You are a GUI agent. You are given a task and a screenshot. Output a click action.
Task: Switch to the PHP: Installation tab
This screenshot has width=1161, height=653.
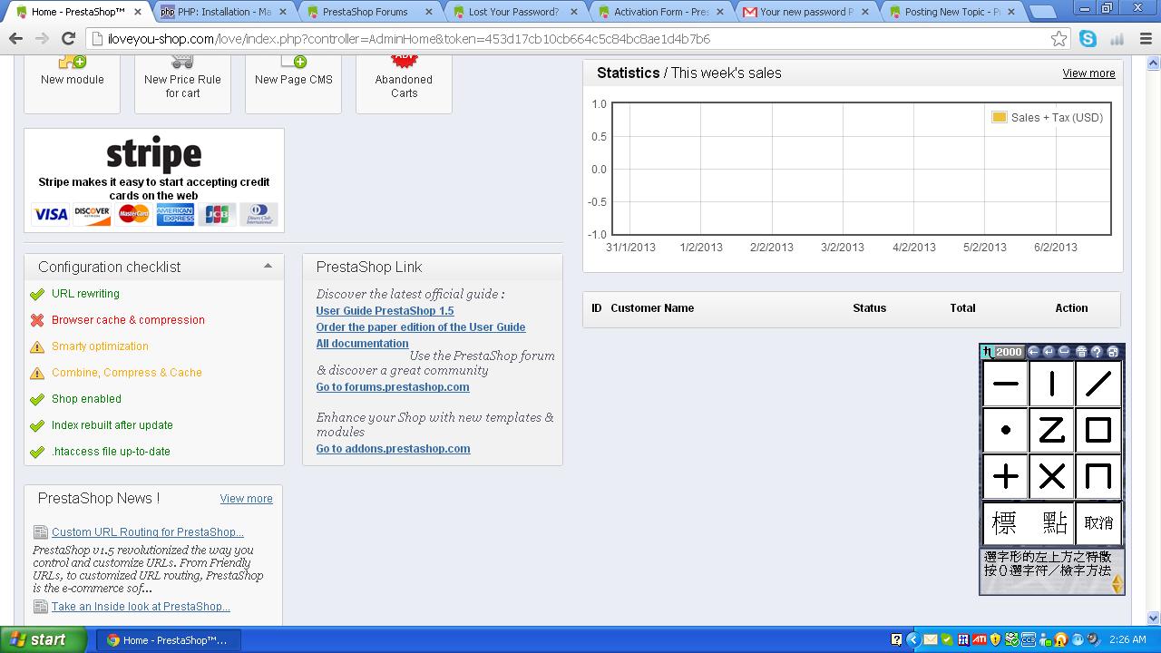225,12
